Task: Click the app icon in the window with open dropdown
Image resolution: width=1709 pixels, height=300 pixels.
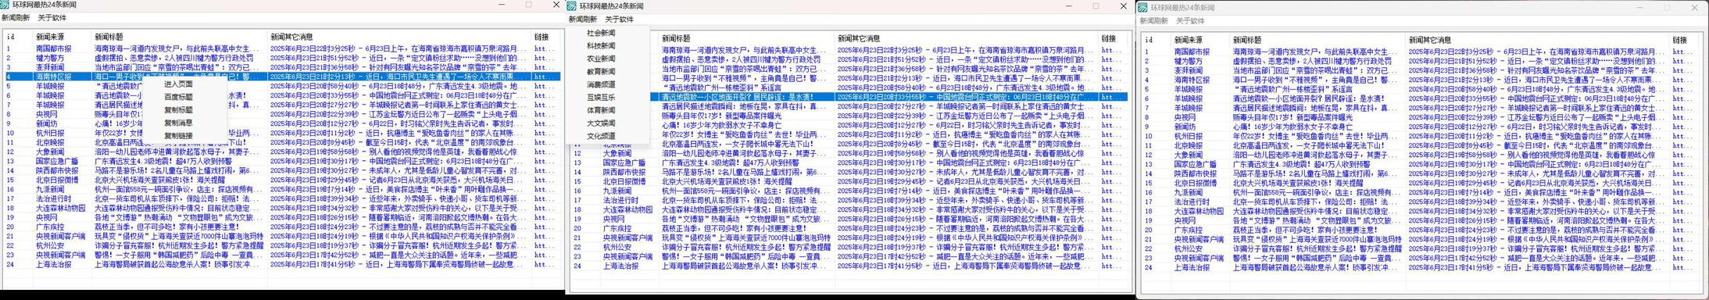Action: (x=573, y=5)
